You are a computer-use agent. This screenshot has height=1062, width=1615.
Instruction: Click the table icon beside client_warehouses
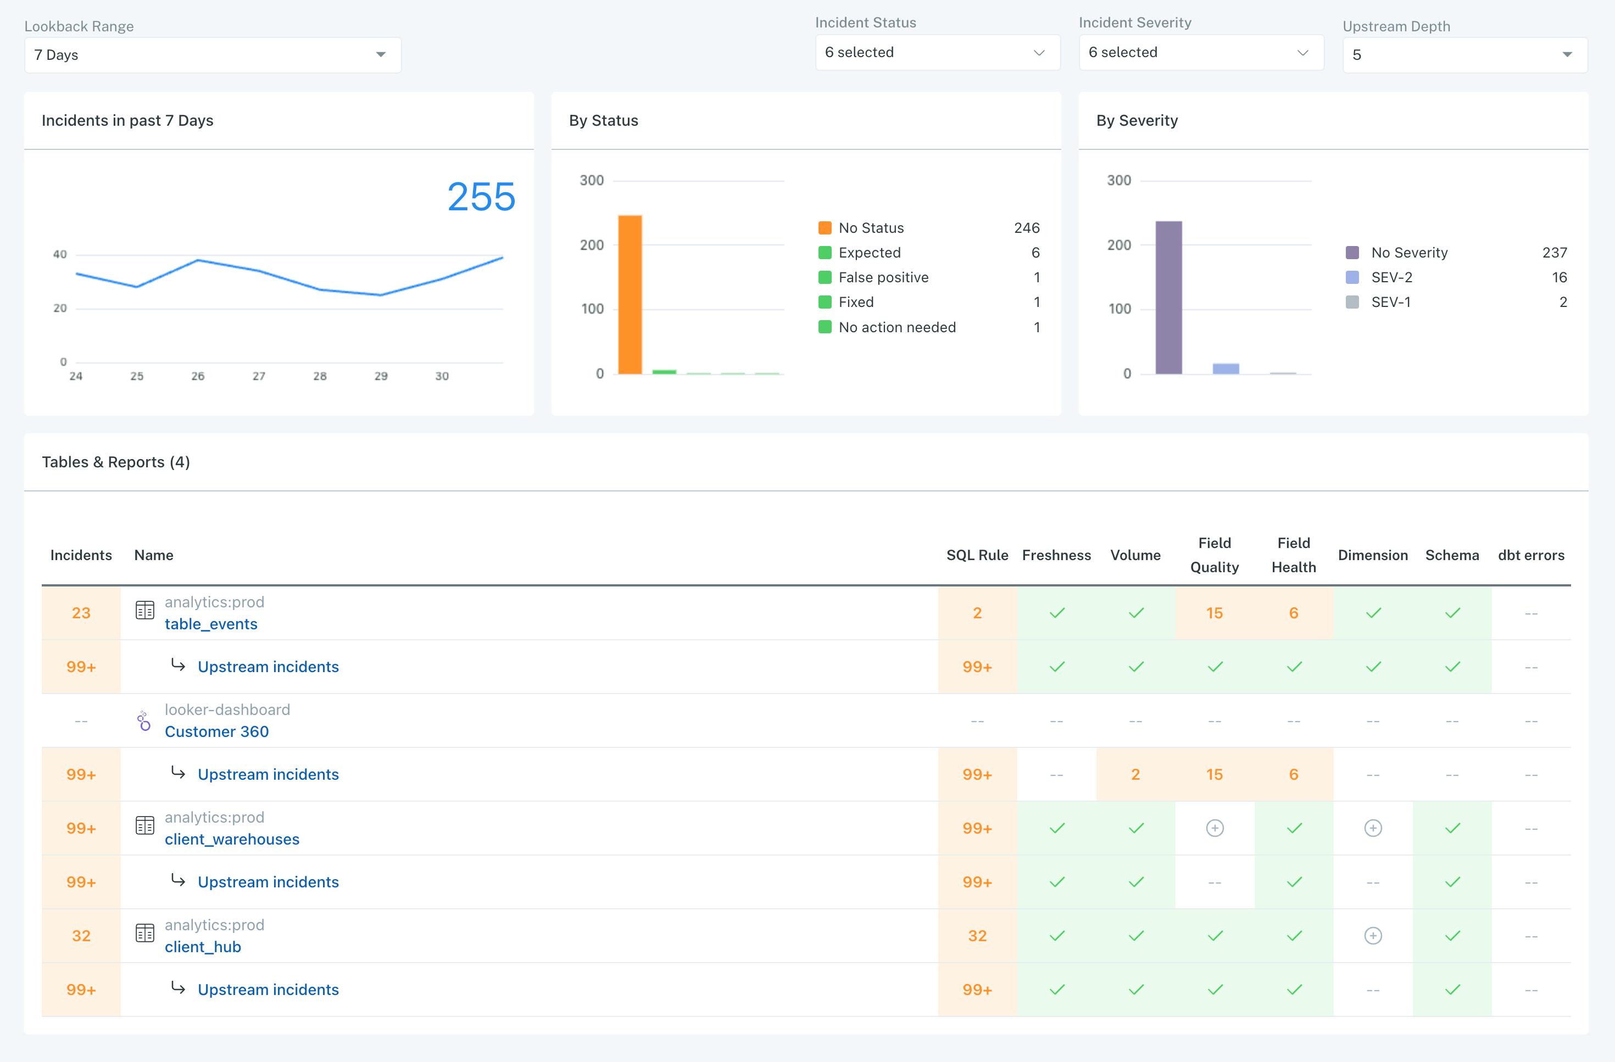[x=144, y=825]
